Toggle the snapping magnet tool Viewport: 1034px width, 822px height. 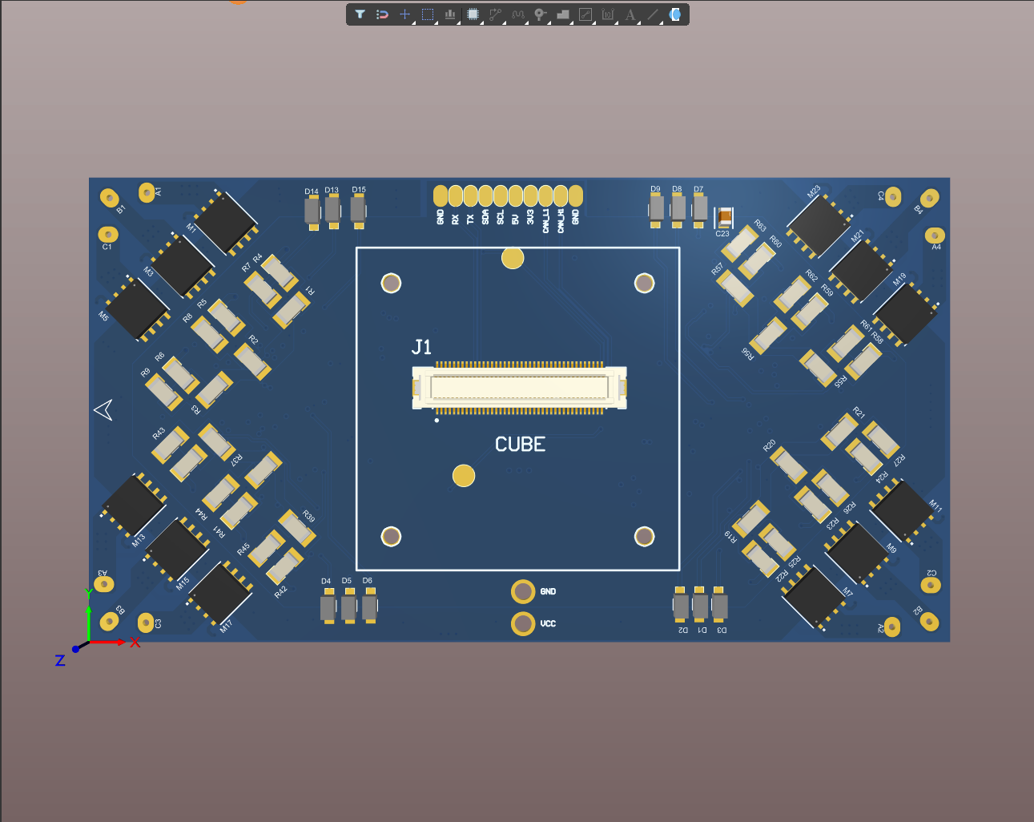(383, 14)
